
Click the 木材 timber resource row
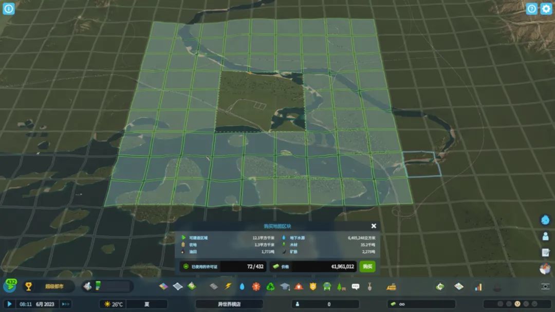point(329,244)
